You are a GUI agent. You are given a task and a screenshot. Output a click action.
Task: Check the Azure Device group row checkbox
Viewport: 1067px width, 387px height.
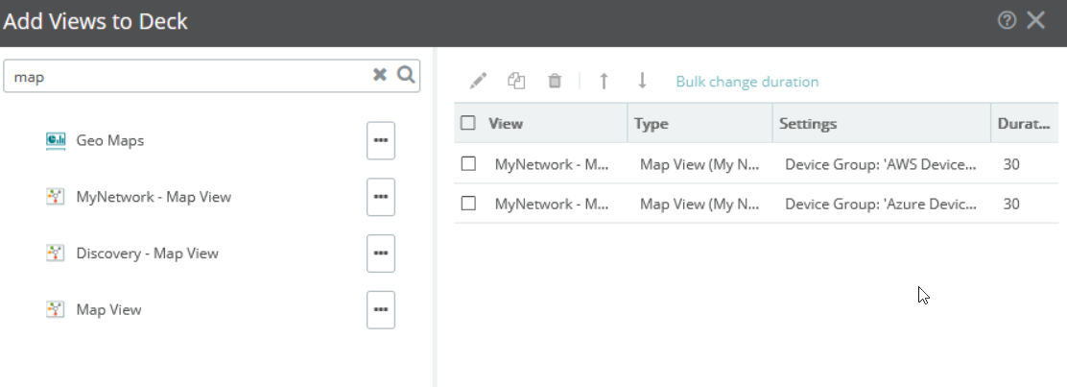click(467, 203)
